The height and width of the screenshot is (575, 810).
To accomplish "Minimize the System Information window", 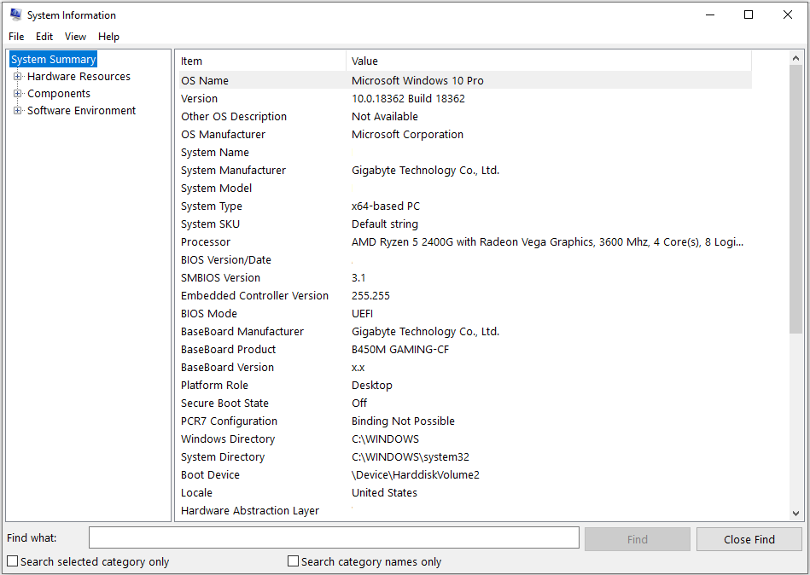I will point(708,15).
